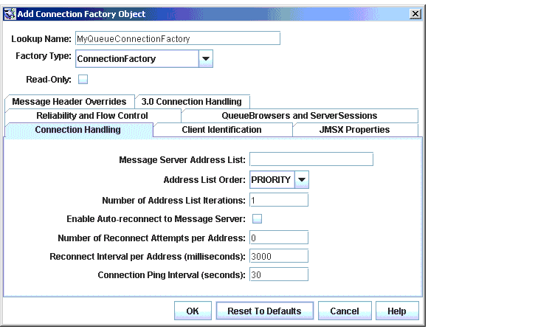The height and width of the screenshot is (332, 535).
Task: Select the ConnectionFactory combo box value
Action: tap(137, 59)
